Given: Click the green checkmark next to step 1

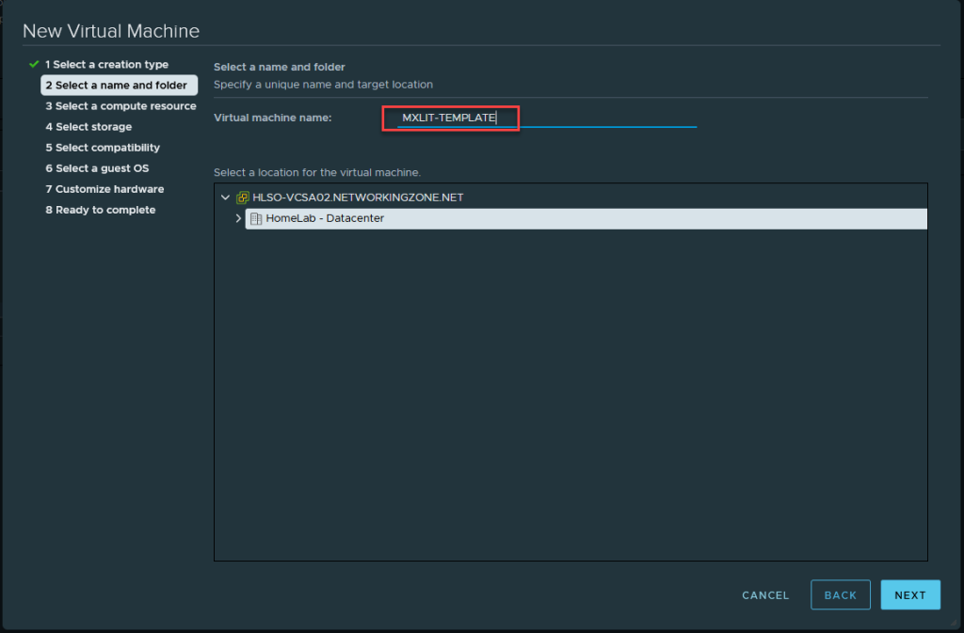Looking at the screenshot, I should click(34, 65).
